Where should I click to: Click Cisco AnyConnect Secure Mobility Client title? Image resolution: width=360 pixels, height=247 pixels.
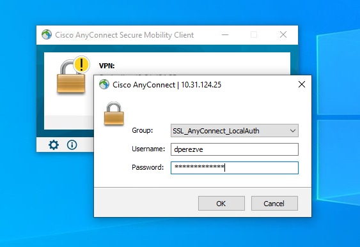[125, 35]
